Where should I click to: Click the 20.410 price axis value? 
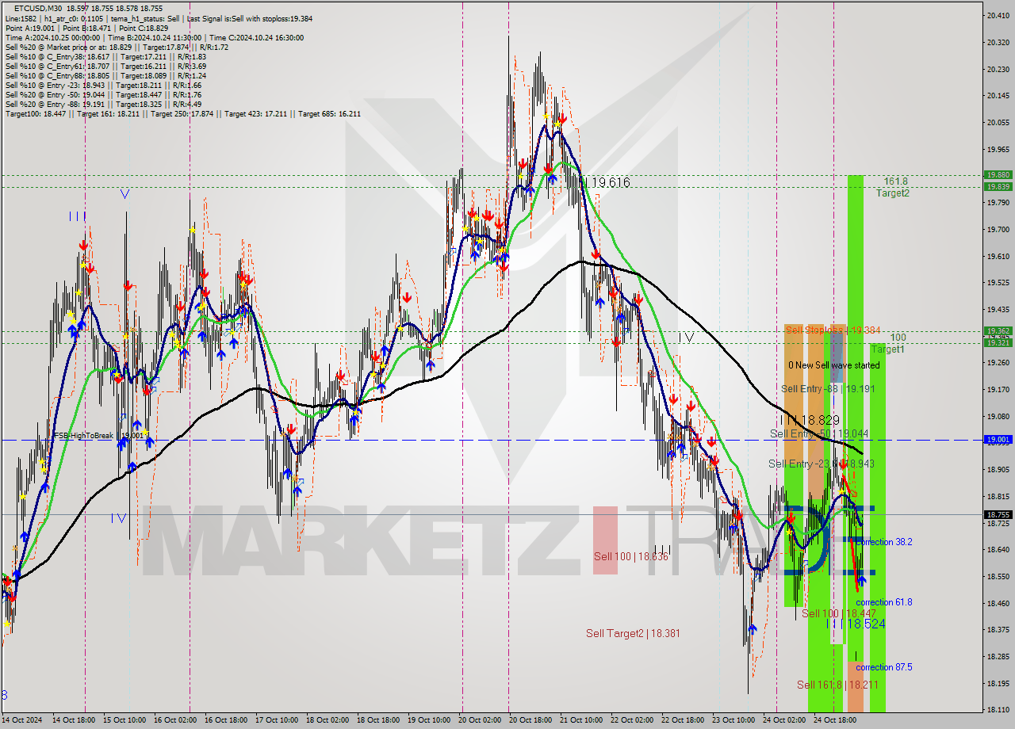click(998, 16)
